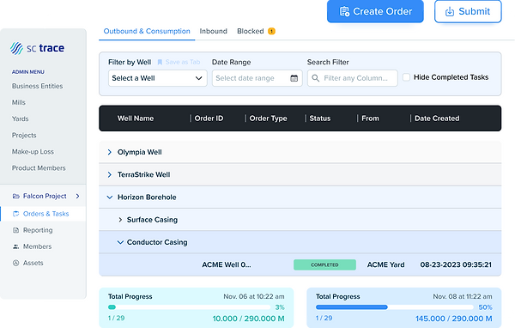515x328 pixels.
Task: Click the Submit button
Action: pos(468,11)
